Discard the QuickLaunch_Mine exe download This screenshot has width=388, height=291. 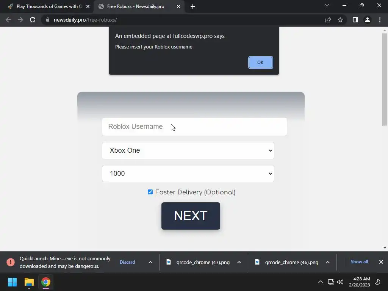pyautogui.click(x=127, y=262)
